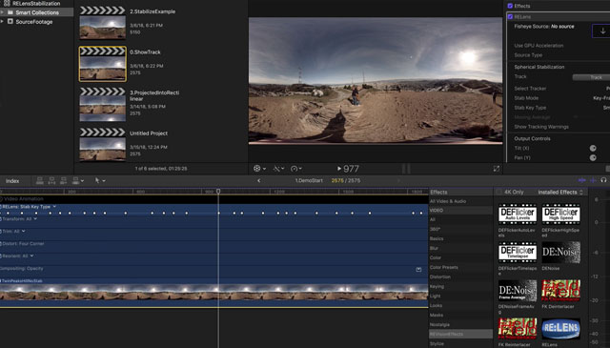
Task: Open Transform: All animation dropdown
Action: [x=35, y=218]
